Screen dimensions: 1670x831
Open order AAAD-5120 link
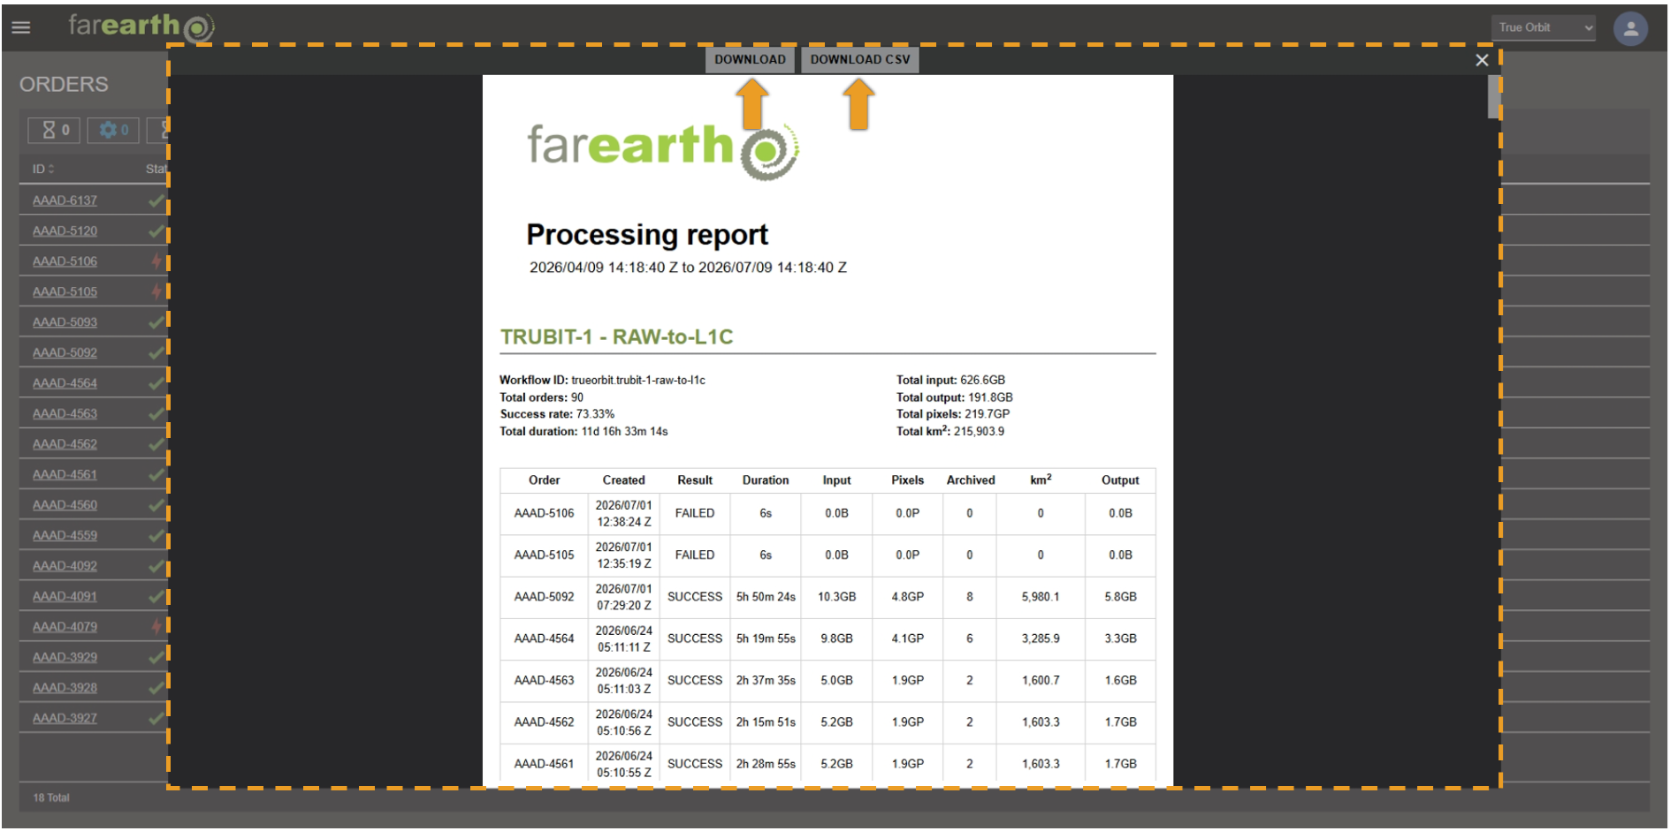[x=65, y=231]
